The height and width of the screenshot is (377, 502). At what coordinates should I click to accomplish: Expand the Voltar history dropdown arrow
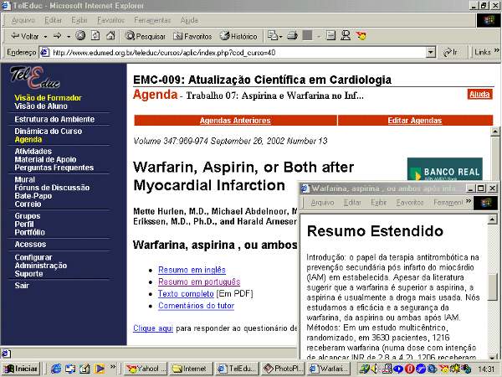point(44,36)
